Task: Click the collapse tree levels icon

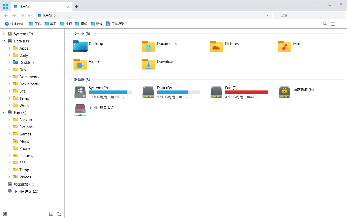Action: point(50,214)
